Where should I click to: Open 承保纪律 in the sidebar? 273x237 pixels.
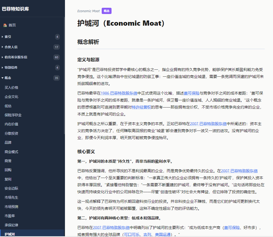point(11,225)
